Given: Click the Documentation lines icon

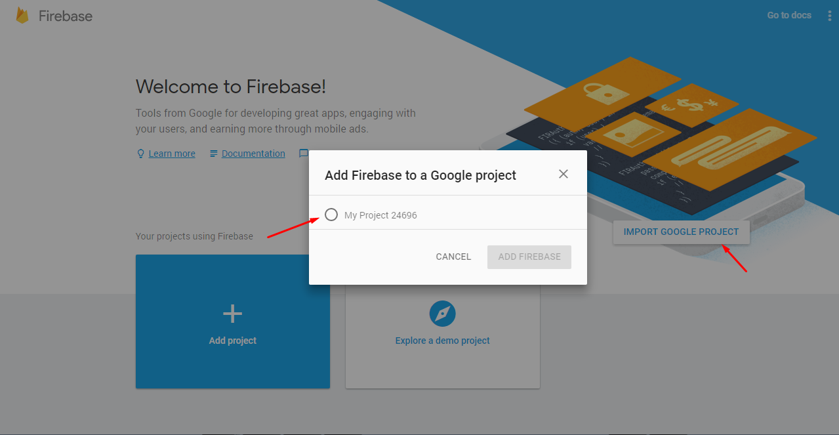Looking at the screenshot, I should [214, 154].
